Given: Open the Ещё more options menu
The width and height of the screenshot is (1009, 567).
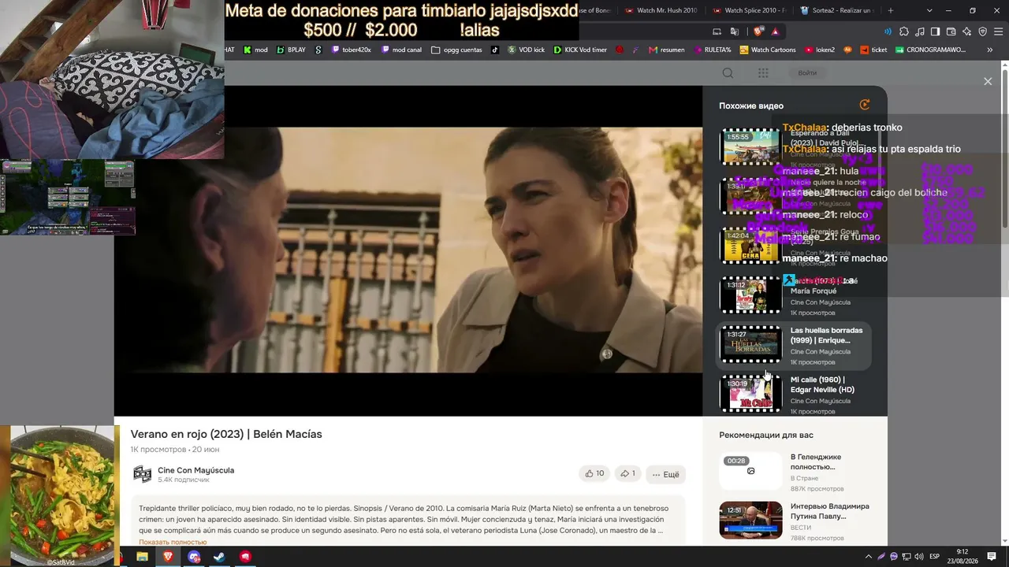Looking at the screenshot, I should point(665,474).
